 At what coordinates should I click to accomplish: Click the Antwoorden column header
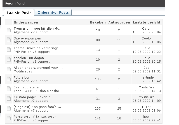[119, 22]
